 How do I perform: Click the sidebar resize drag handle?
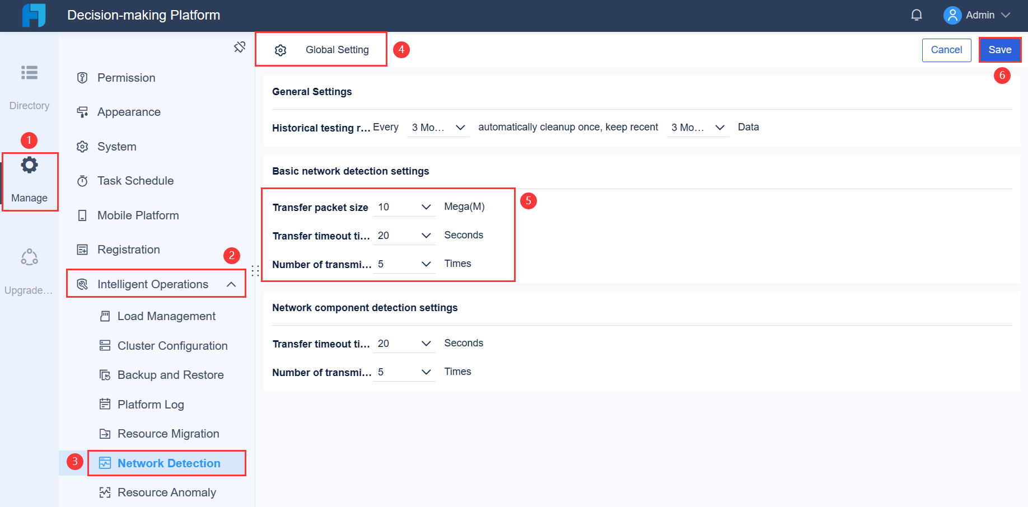point(255,271)
